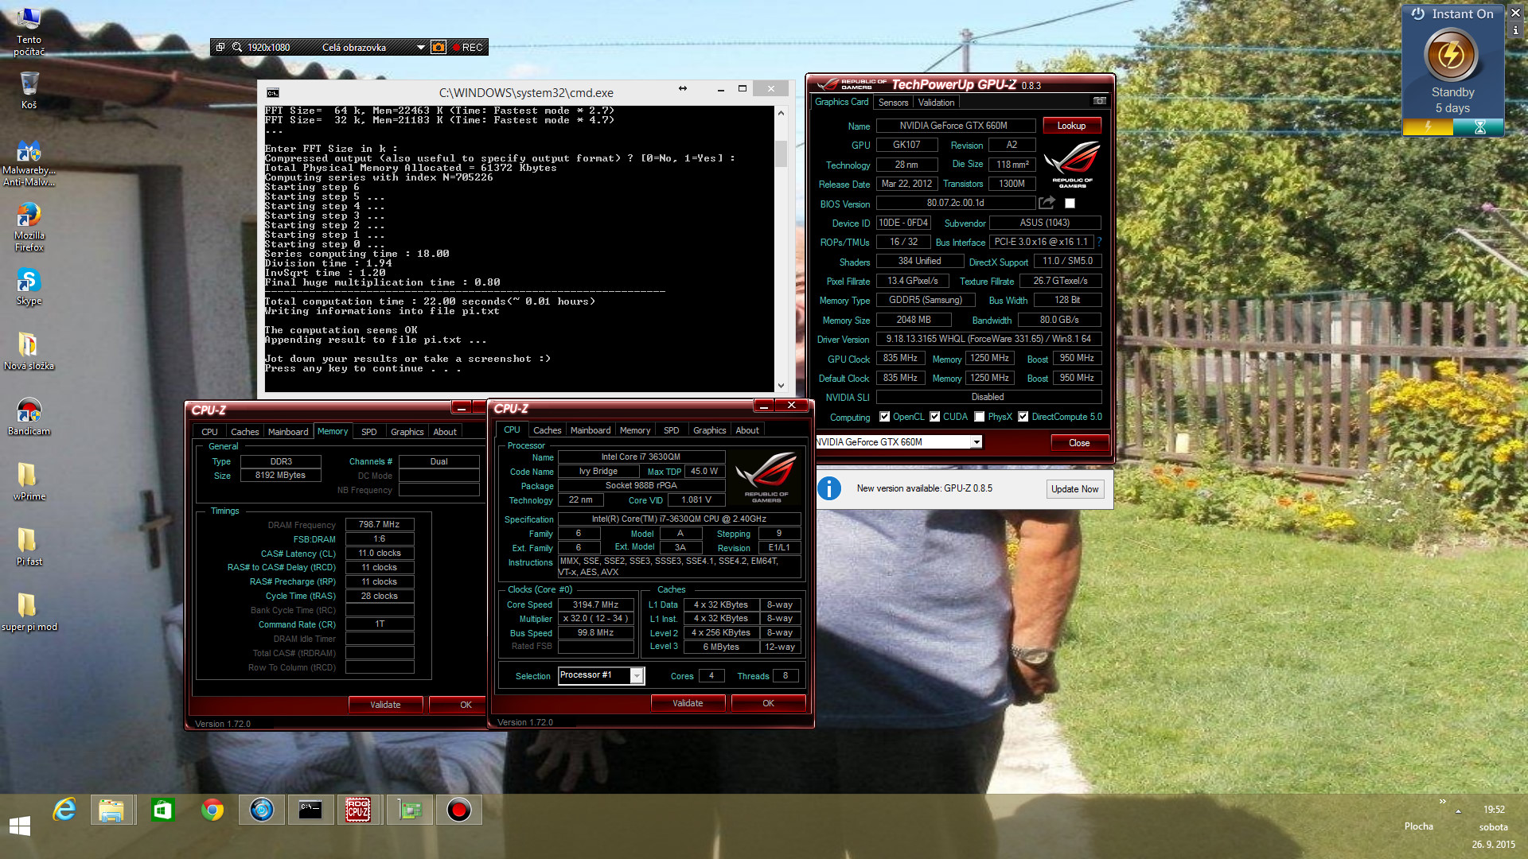This screenshot has height=859, width=1528.
Task: Open Windows Start button
Action: (19, 826)
